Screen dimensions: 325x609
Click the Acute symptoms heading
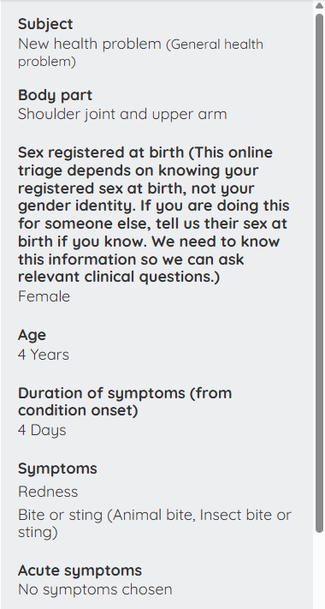pos(80,570)
